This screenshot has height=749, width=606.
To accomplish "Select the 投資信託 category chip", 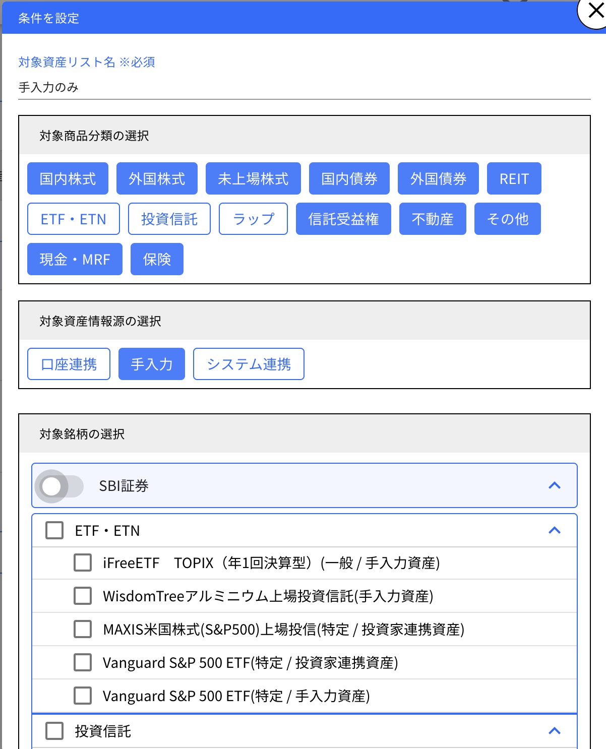I will click(x=169, y=219).
